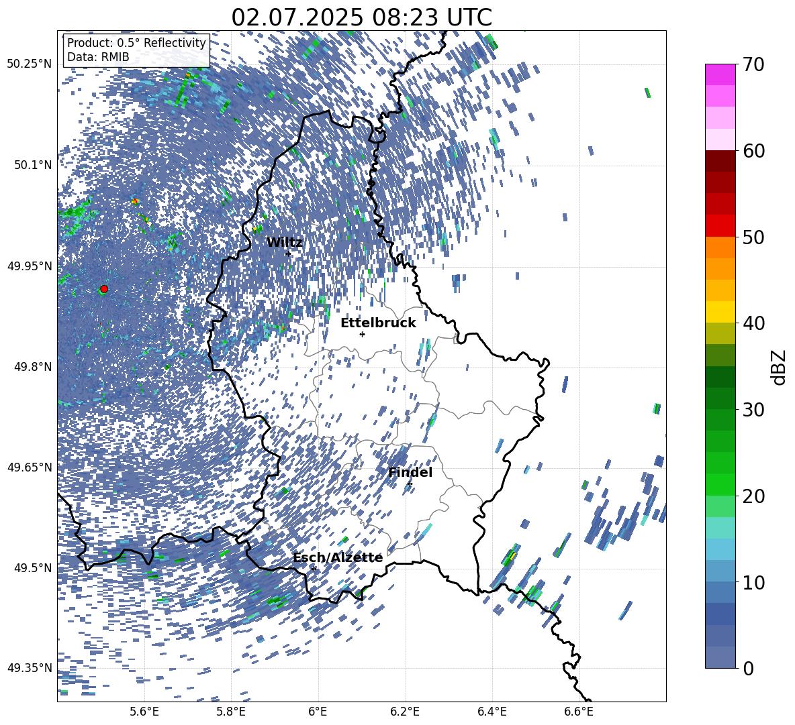Click the "Data: RMIB" text
This screenshot has width=795, height=725.
(98, 57)
